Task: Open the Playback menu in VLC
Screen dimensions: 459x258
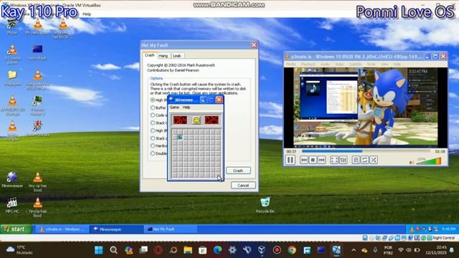Action: click(x=308, y=64)
